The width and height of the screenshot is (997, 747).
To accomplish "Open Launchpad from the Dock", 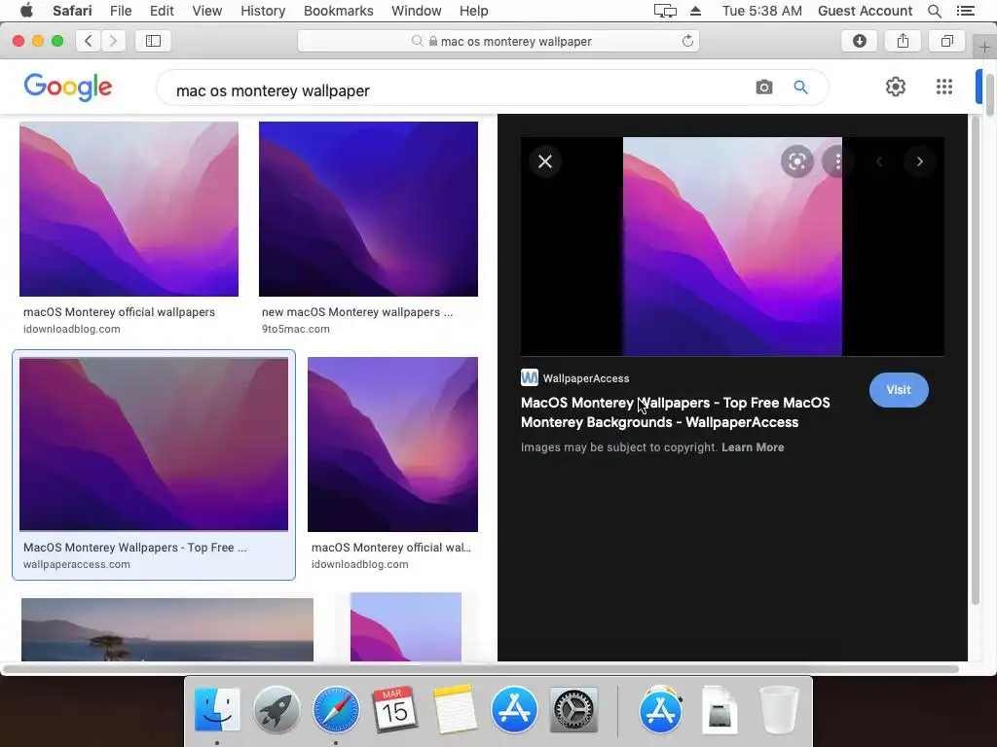I will tap(277, 709).
